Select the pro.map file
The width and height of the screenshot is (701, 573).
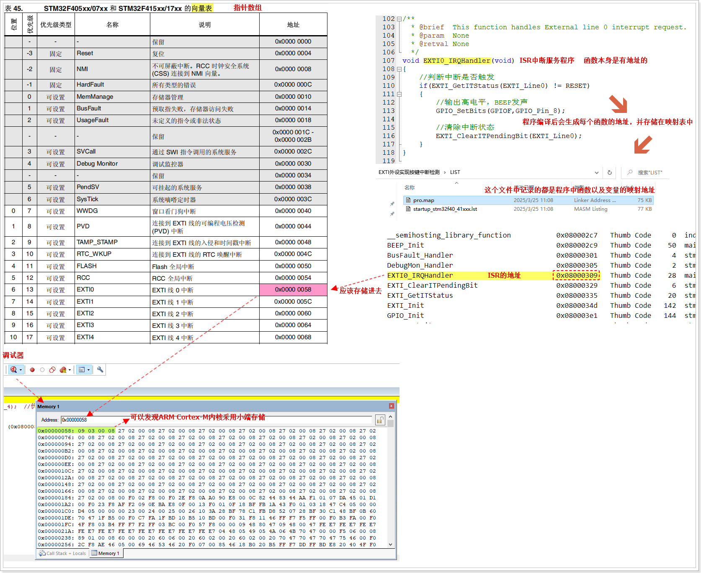(528, 200)
